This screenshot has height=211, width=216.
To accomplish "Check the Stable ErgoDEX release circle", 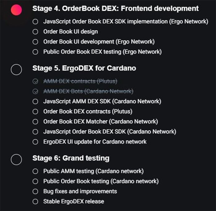I will point(35,201).
